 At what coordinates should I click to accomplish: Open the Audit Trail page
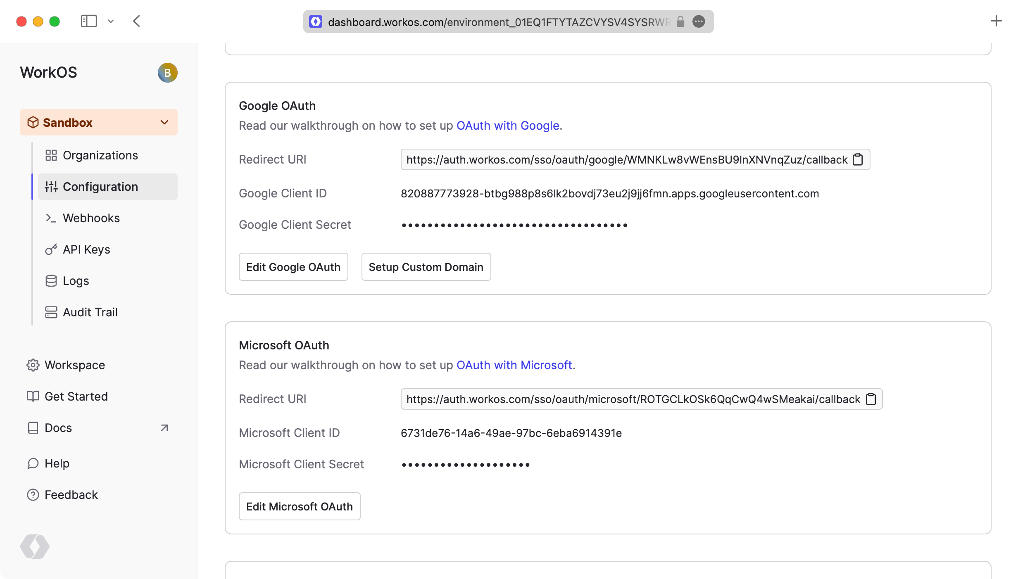point(90,312)
